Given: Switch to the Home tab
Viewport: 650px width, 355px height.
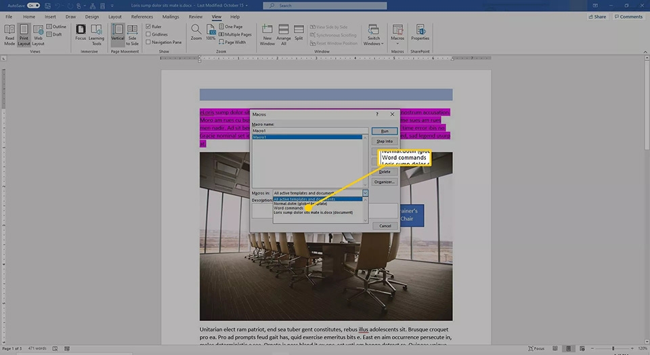Looking at the screenshot, I should 29,16.
